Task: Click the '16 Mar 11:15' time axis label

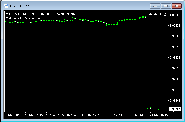Action: [x=34, y=115]
